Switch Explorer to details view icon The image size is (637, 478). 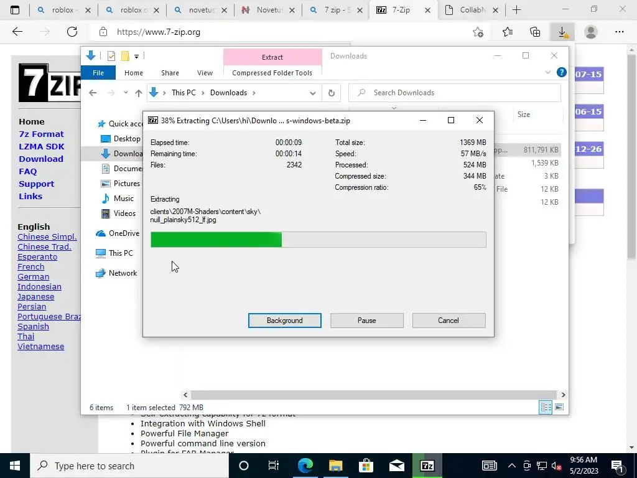coord(546,407)
